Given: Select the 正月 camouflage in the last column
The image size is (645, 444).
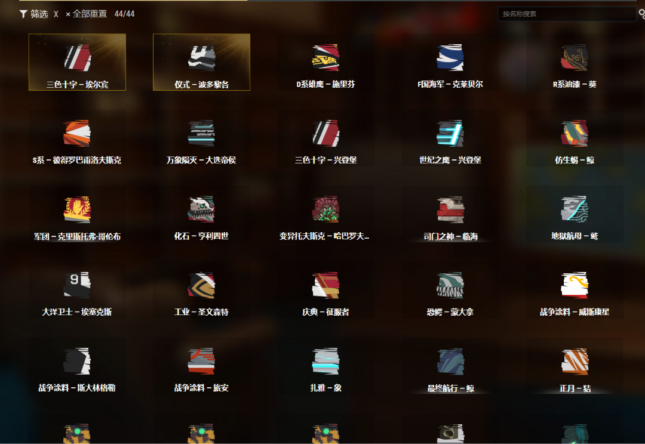Looking at the screenshot, I should pos(575,366).
